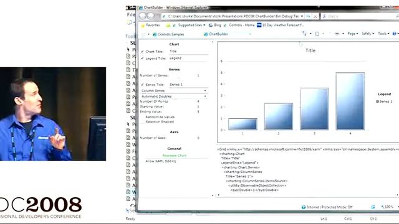The image size is (399, 224).
Task: Click the Home icon in command bar
Action: (304, 34)
